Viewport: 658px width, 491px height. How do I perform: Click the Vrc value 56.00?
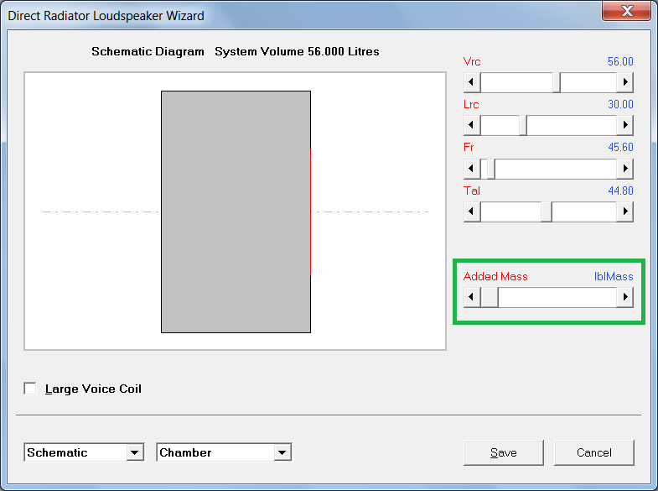pos(620,62)
